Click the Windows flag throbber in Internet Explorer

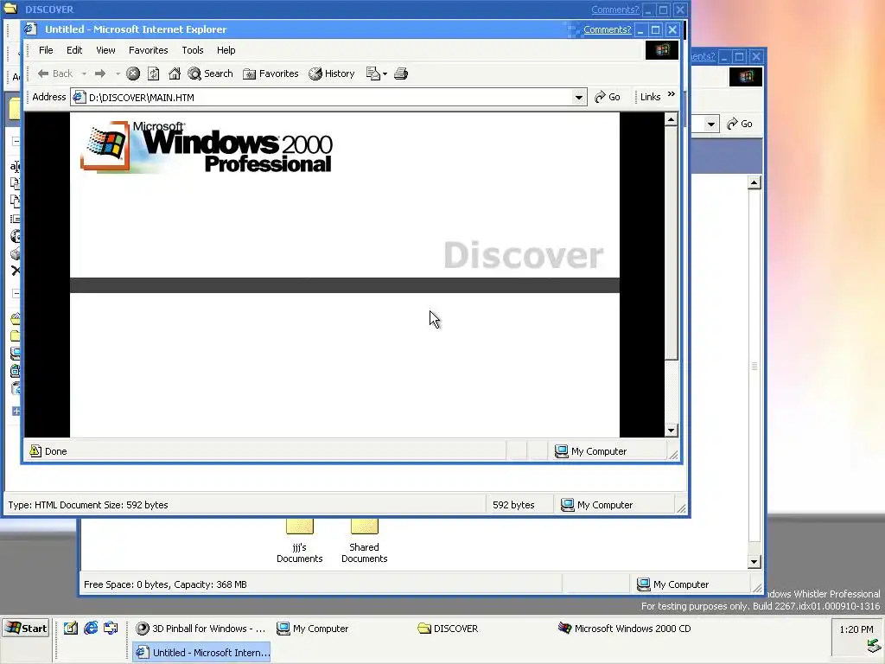click(661, 50)
